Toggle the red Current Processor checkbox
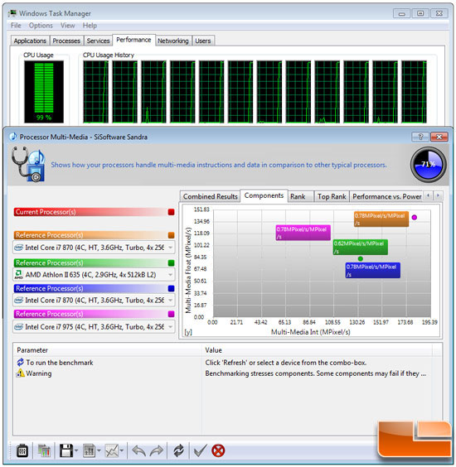 point(171,212)
